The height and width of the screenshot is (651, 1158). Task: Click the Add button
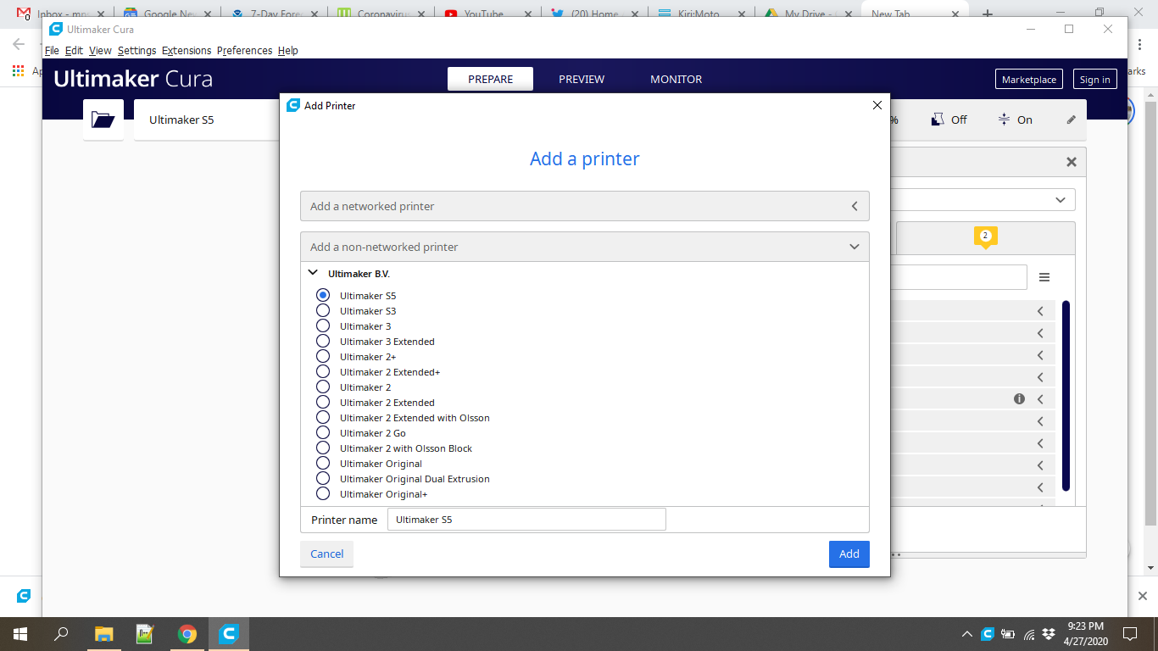pyautogui.click(x=849, y=554)
